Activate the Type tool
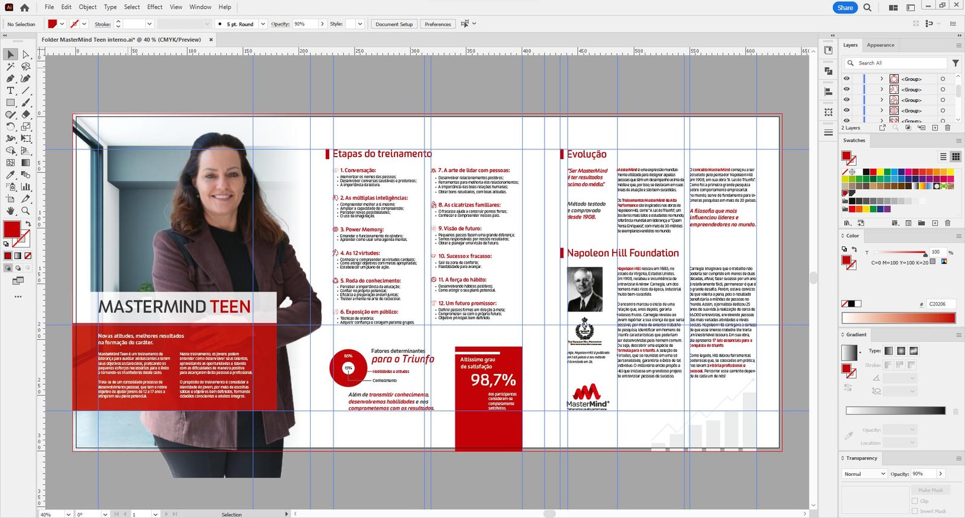965x518 pixels. [10, 90]
